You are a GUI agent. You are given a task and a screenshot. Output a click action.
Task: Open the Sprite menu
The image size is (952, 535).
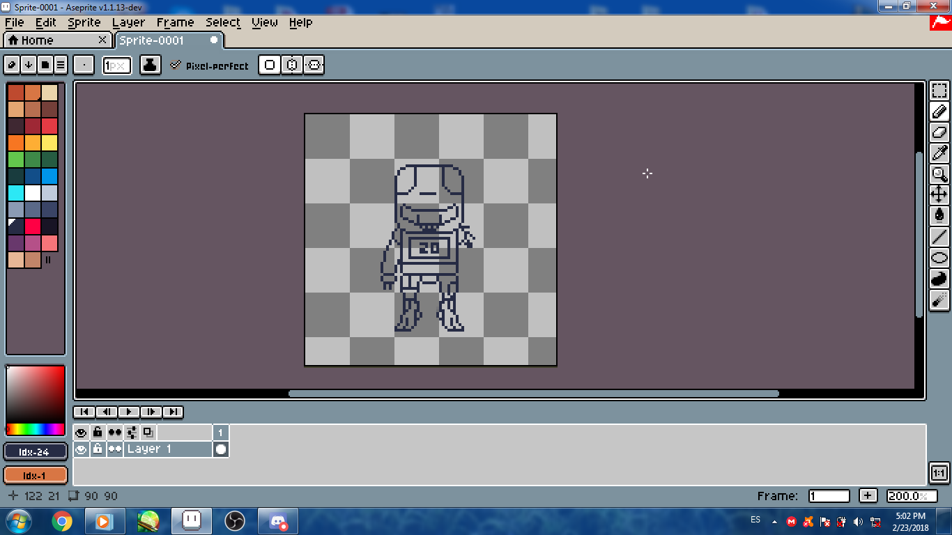tap(84, 22)
